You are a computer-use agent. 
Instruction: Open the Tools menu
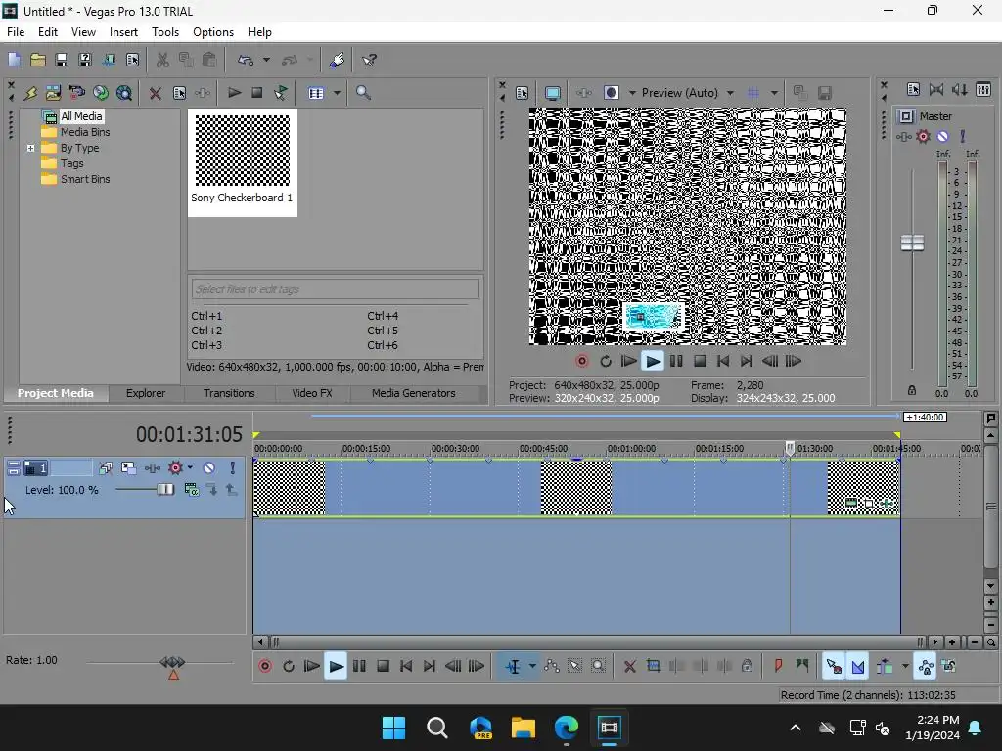164,32
